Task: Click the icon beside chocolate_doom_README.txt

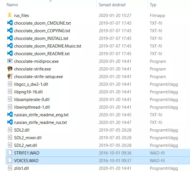Action: pos(10,53)
